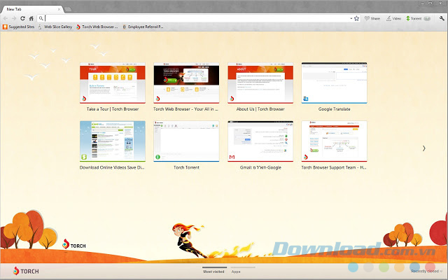The width and height of the screenshot is (448, 280).
Task: Go to the home page
Action: [31, 18]
